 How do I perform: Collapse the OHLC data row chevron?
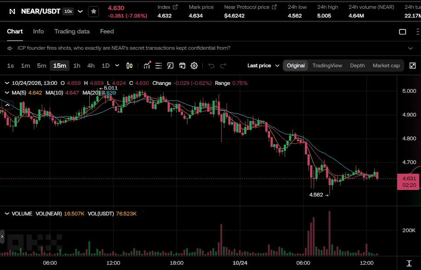coord(7,83)
